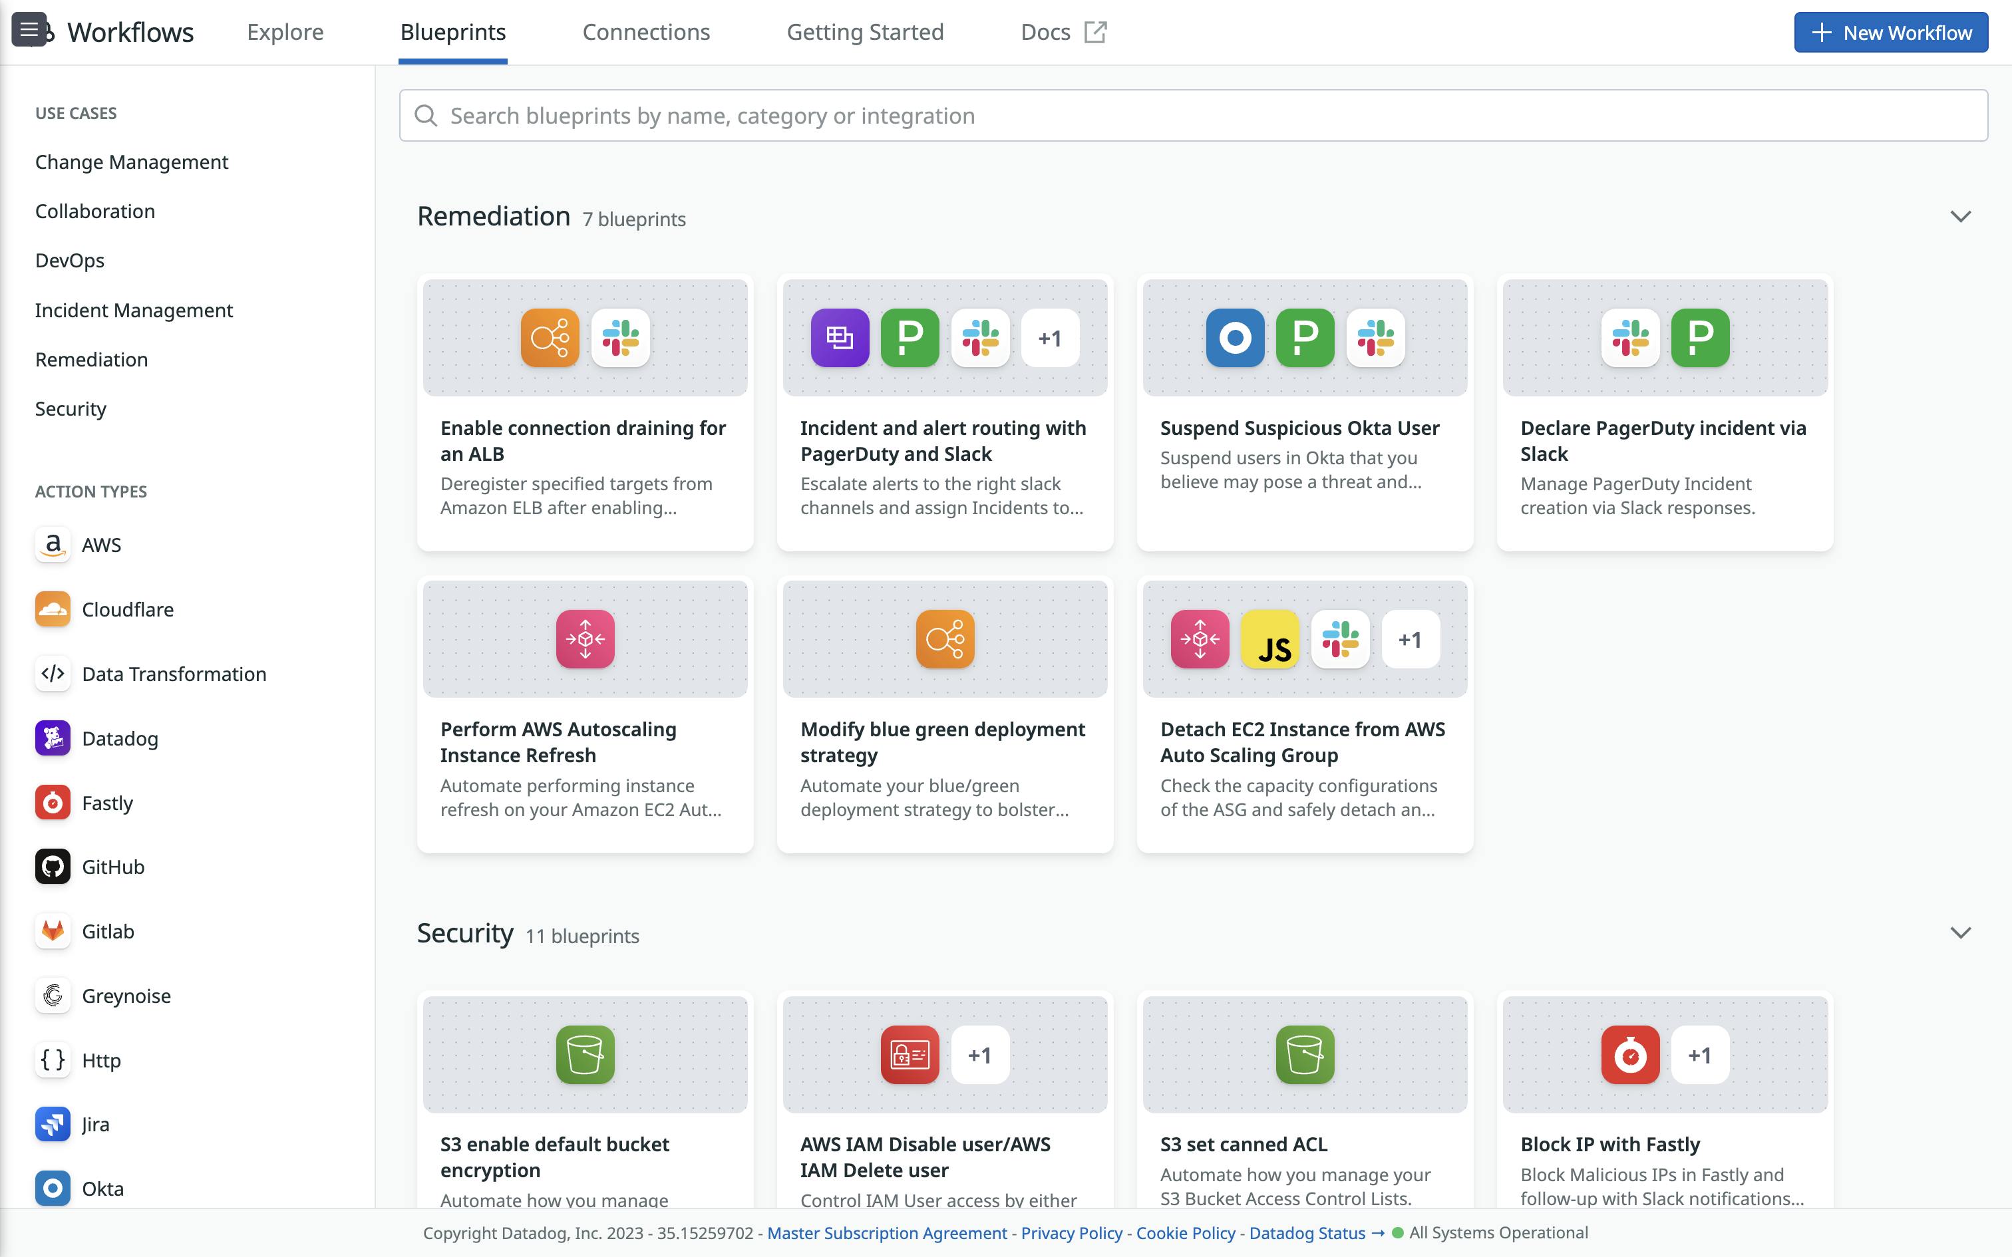Go to the Getting Started tab
The height and width of the screenshot is (1257, 2012).
point(865,32)
